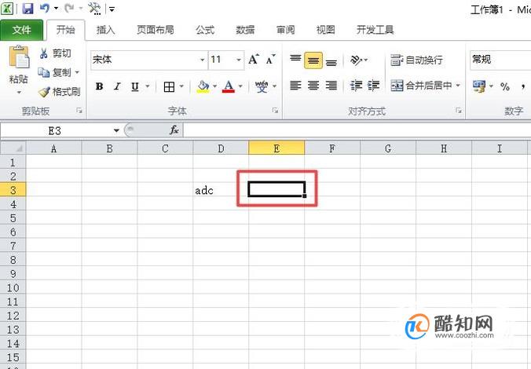Viewport: 531px width, 369px height.
Task: Open the Customize Quick Access Toolbar dropdown
Action: (x=112, y=9)
